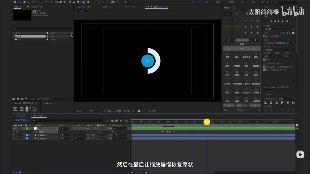Click the 合成 1 breadcrumb in viewer
This screenshot has height=174, width=310.
(82, 11)
